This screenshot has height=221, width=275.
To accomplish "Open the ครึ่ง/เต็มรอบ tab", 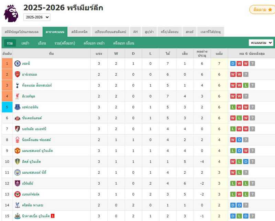I will [x=169, y=32].
